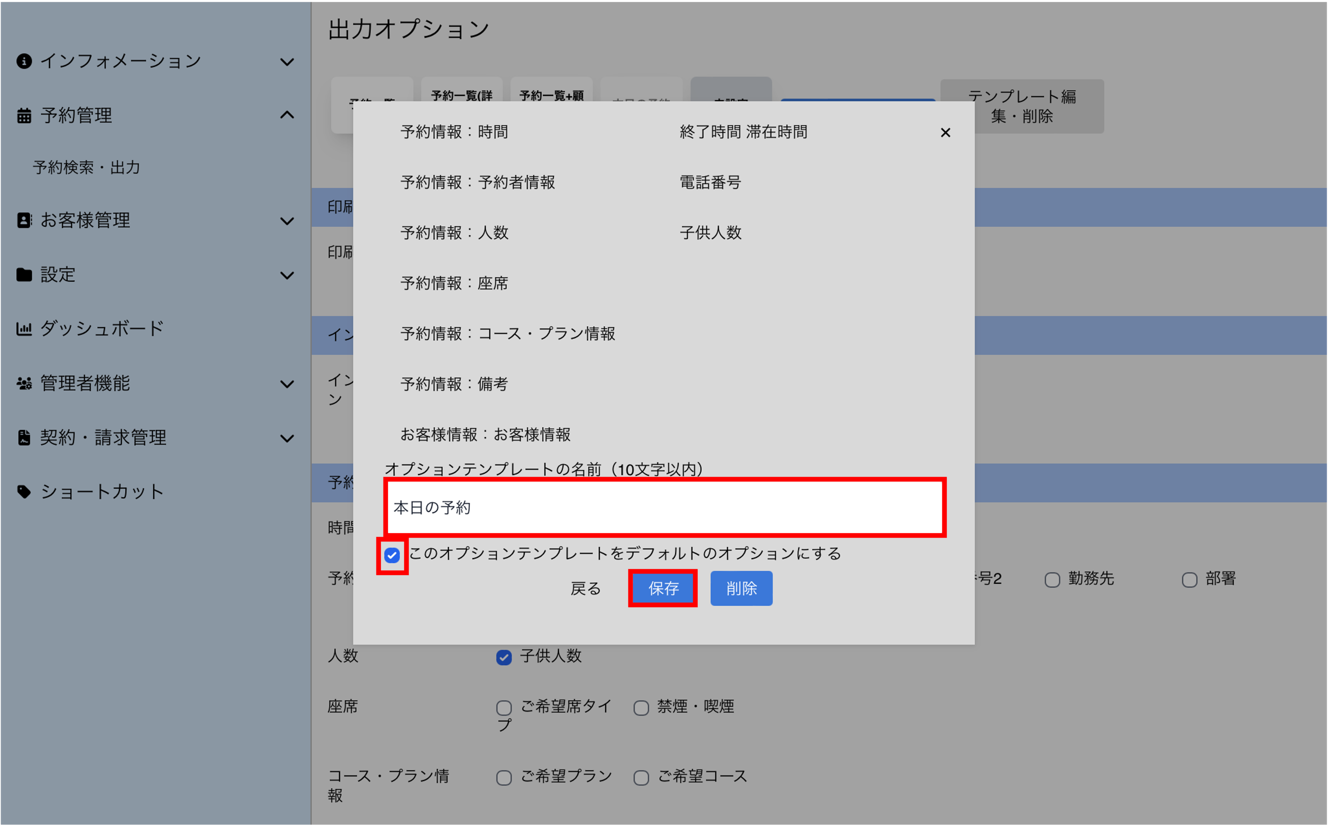Select the 契約・請求管理 menu label
The width and height of the screenshot is (1328, 825).
103,438
